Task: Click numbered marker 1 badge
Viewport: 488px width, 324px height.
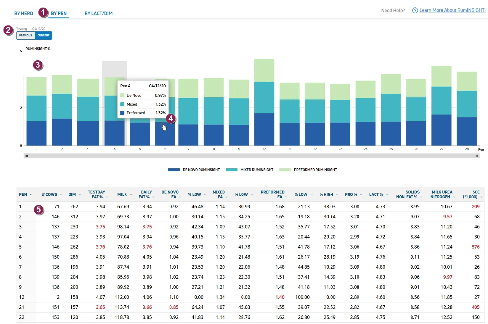Action: coord(43,12)
